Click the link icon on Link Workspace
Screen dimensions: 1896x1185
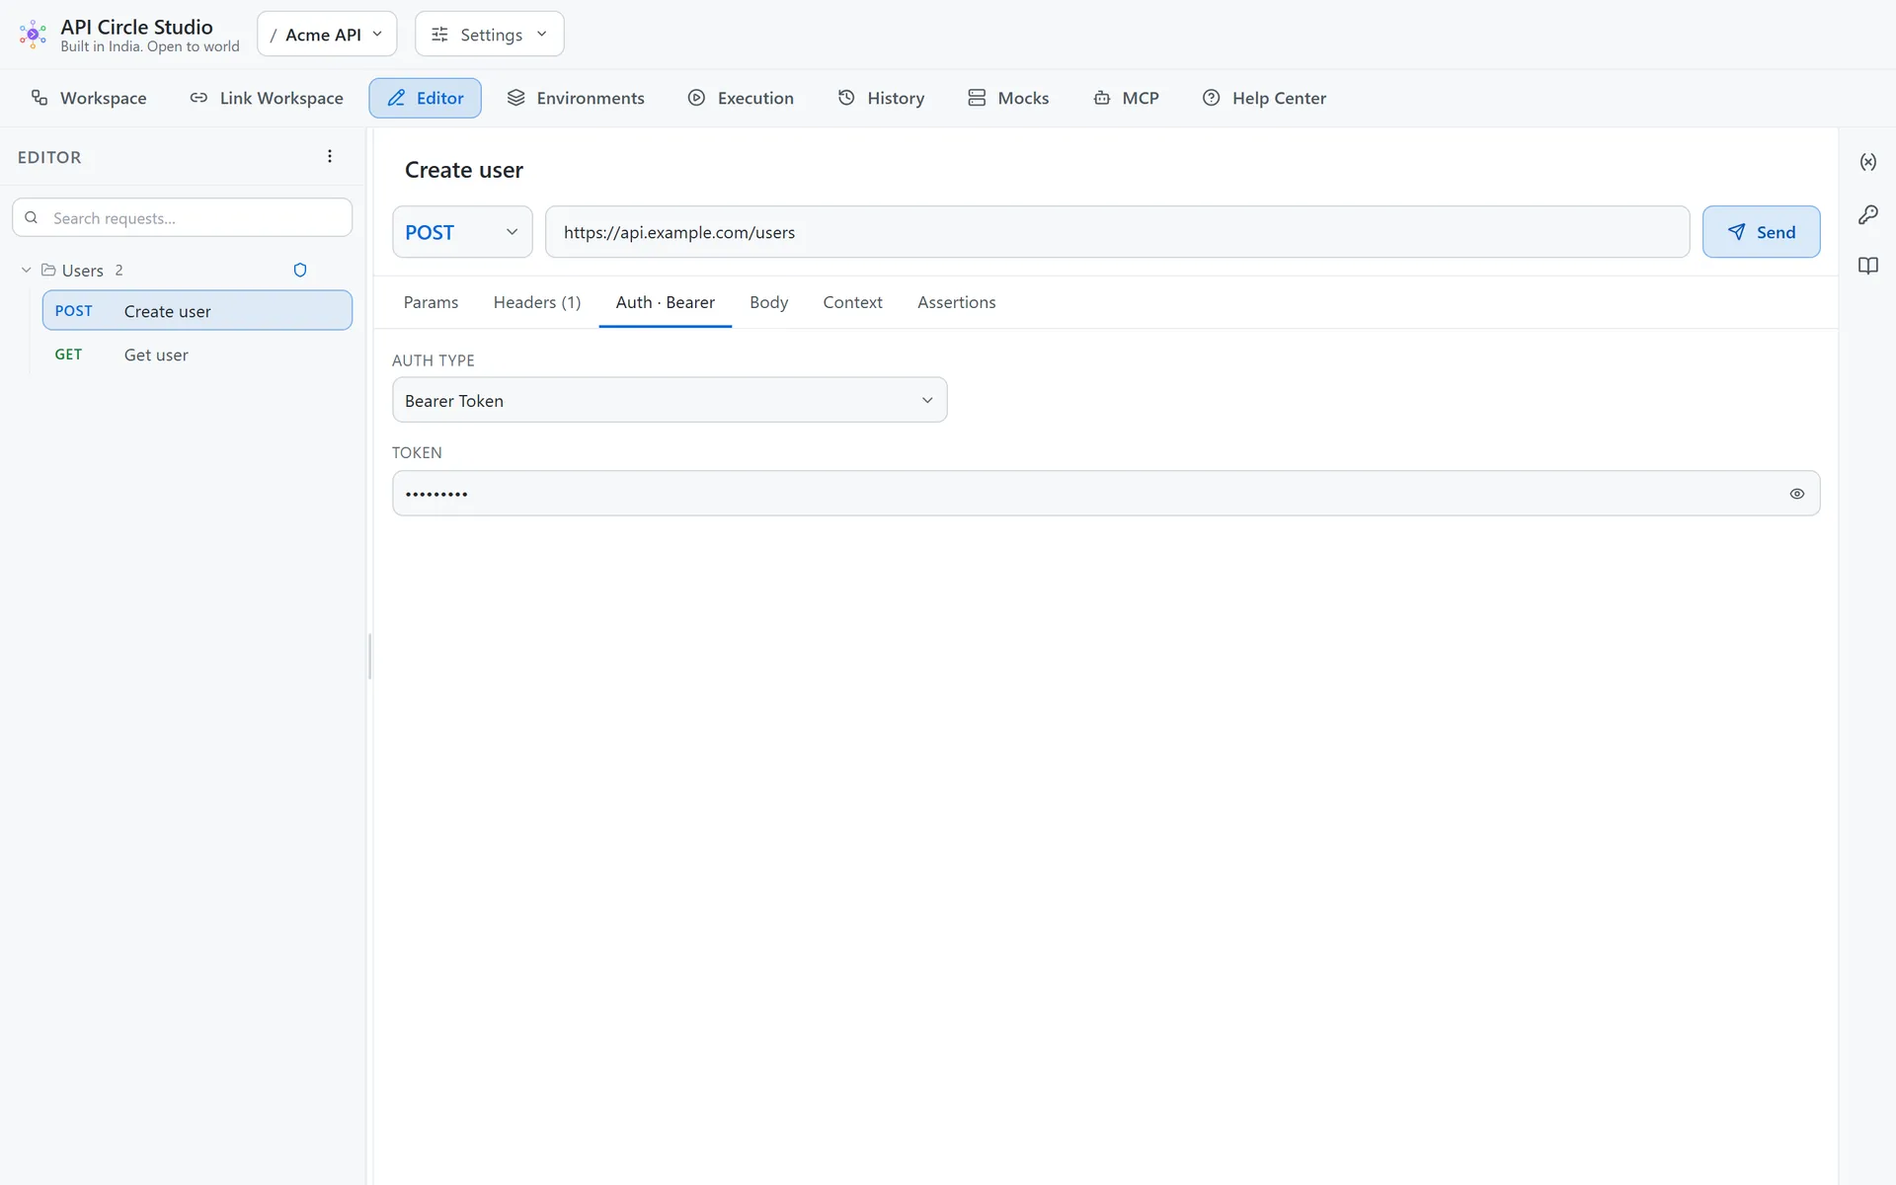(198, 98)
